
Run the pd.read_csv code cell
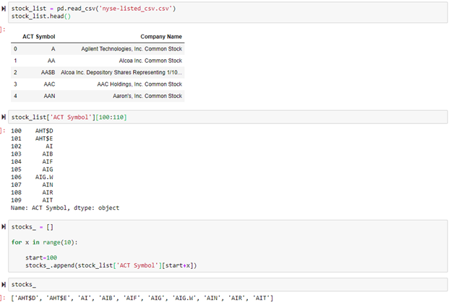4,7
